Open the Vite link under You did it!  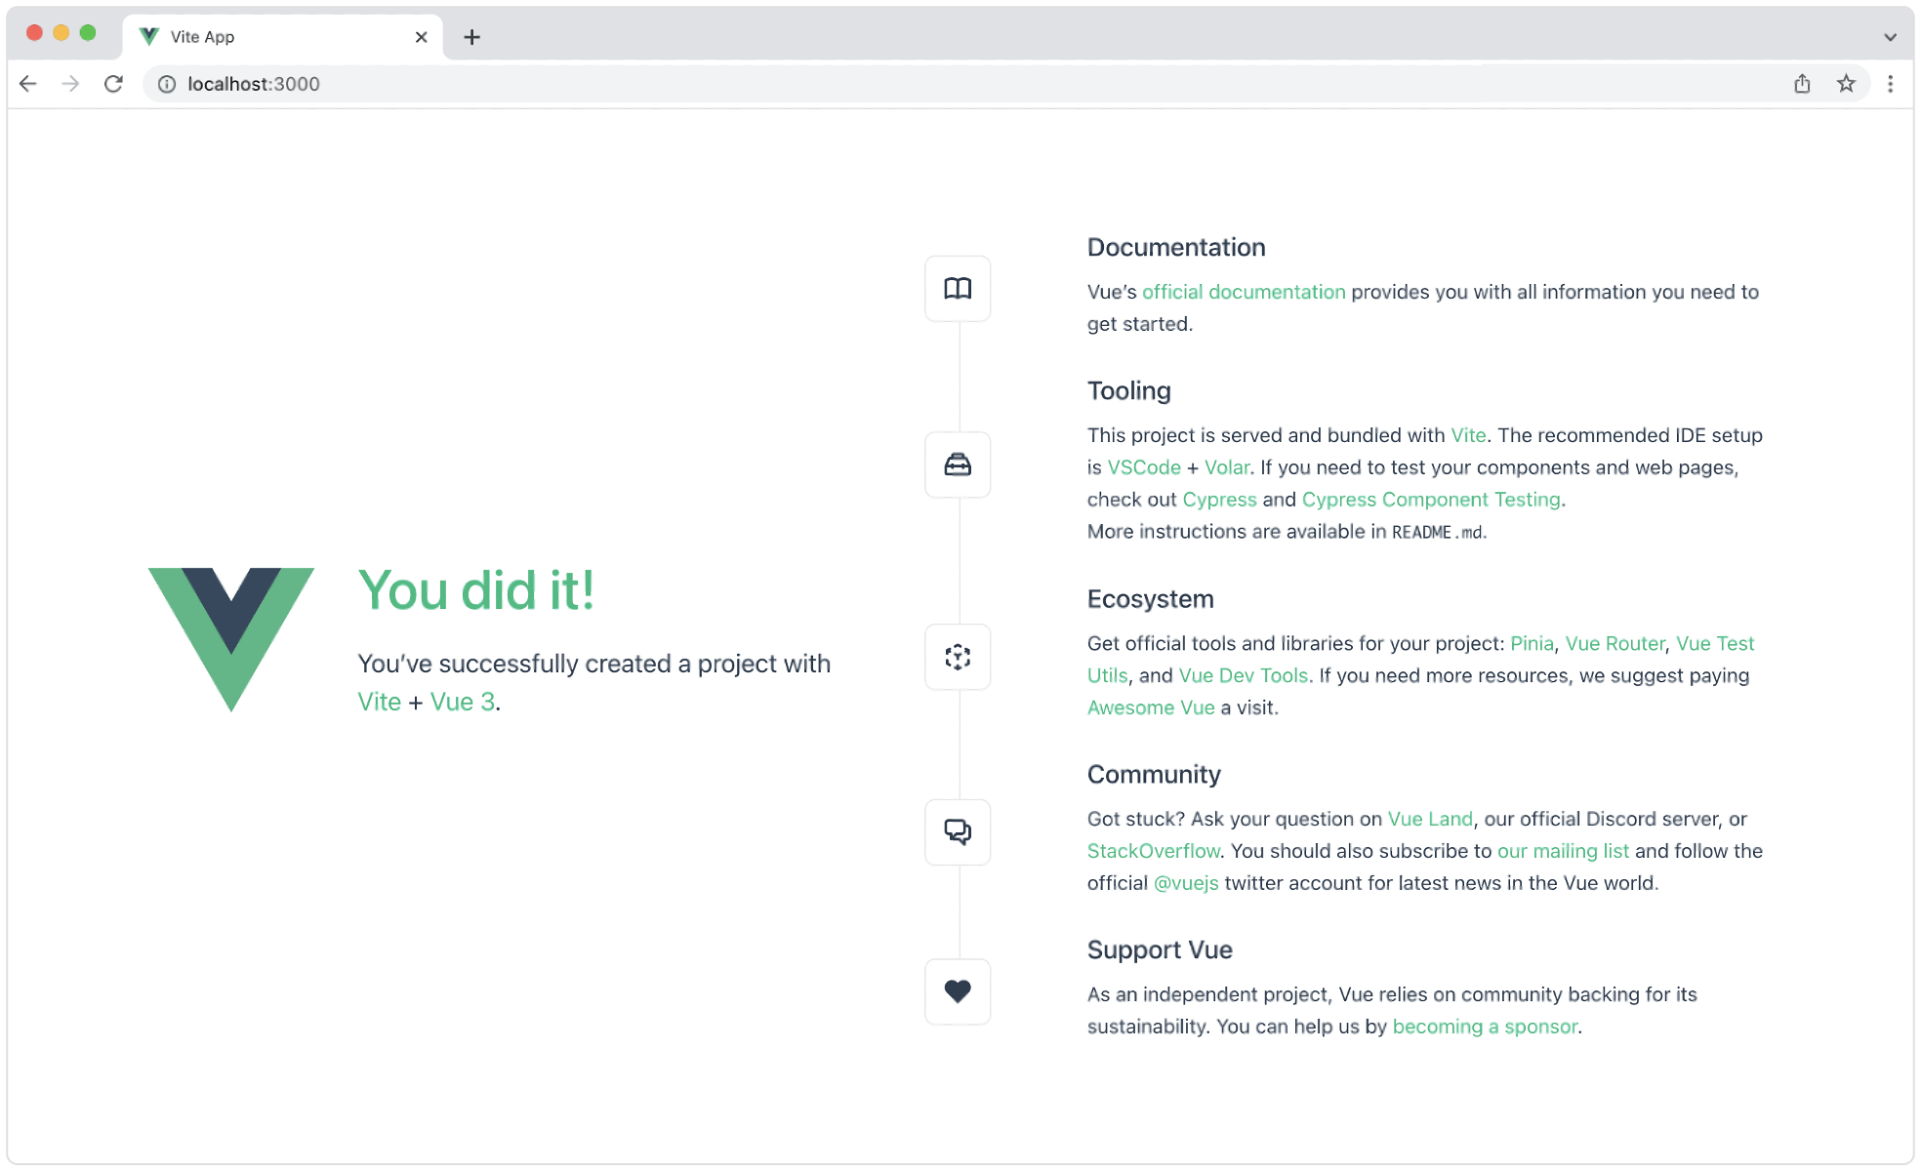click(x=379, y=702)
